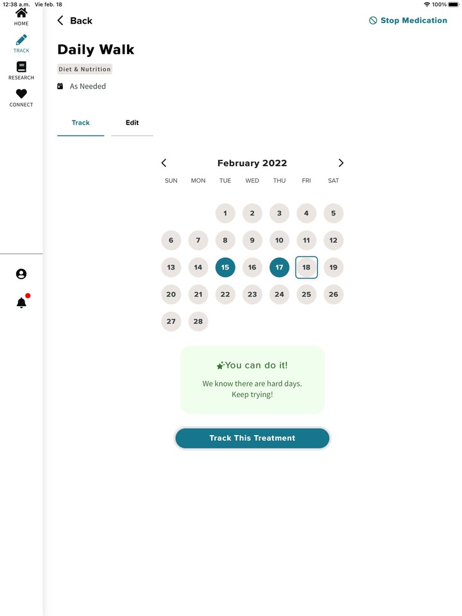
Task: Open the Track pencil icon in sidebar
Action: pyautogui.click(x=21, y=42)
